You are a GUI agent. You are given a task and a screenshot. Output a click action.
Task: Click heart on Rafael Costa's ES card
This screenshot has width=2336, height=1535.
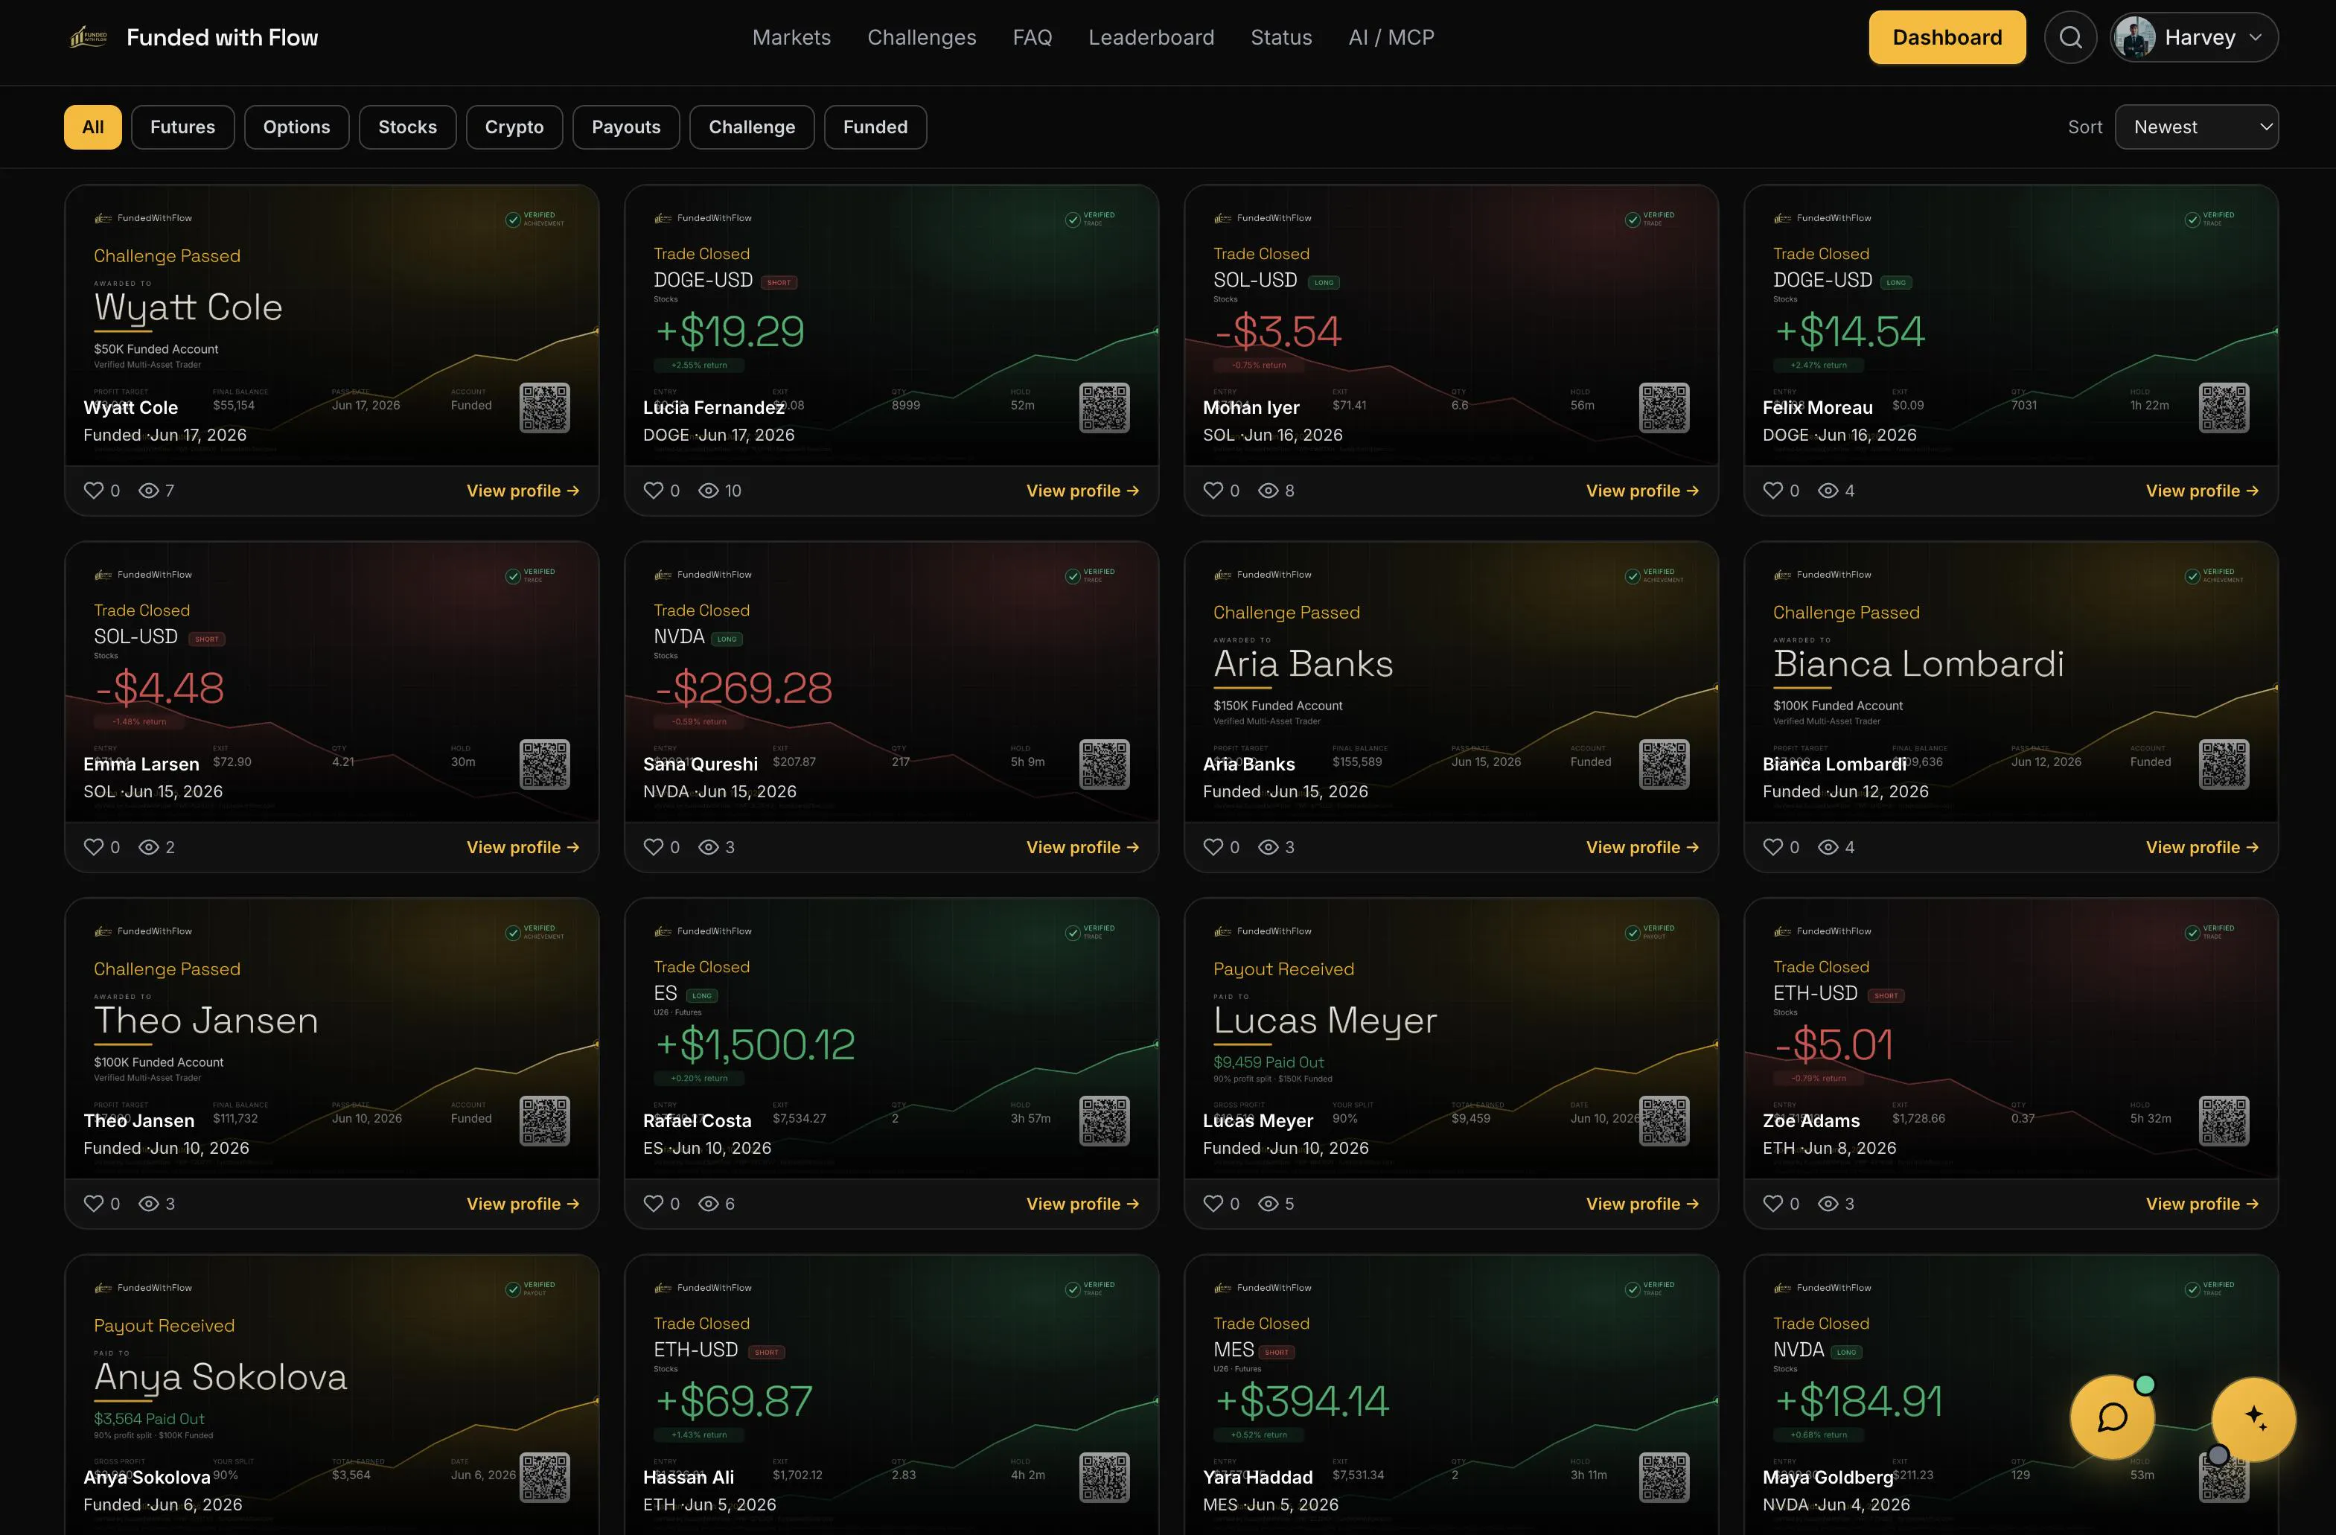point(654,1203)
